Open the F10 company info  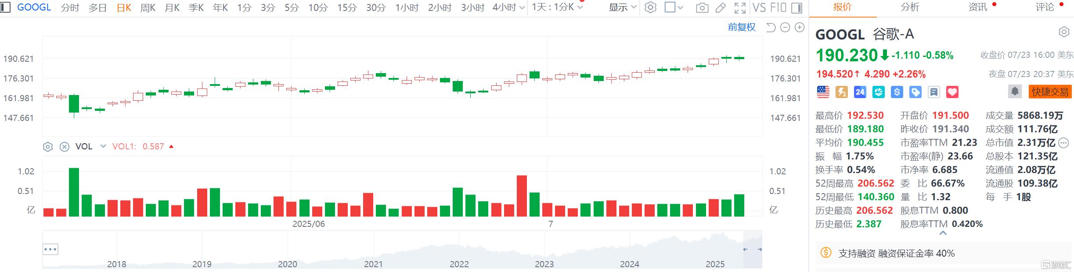tap(778, 7)
